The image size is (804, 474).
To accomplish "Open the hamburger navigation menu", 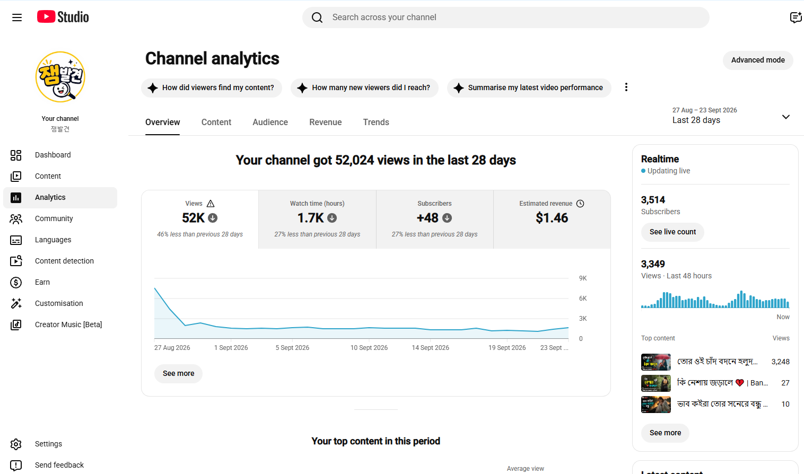I will pyautogui.click(x=17, y=17).
